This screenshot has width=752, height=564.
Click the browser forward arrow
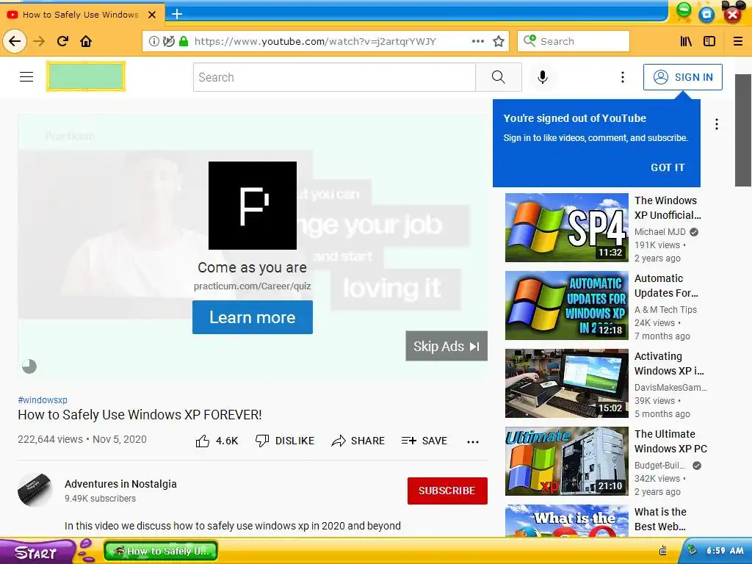[x=39, y=41]
